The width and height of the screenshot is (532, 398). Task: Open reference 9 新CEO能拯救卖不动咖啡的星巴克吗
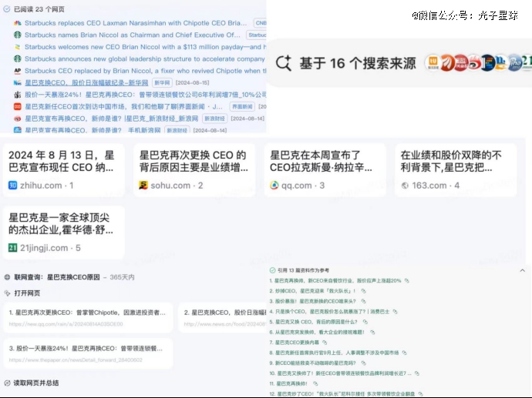(x=312, y=363)
